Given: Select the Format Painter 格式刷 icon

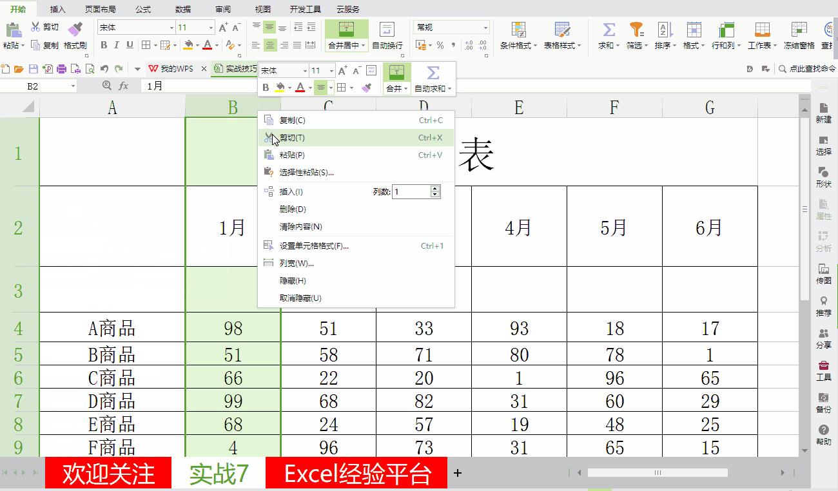Looking at the screenshot, I should 74,28.
